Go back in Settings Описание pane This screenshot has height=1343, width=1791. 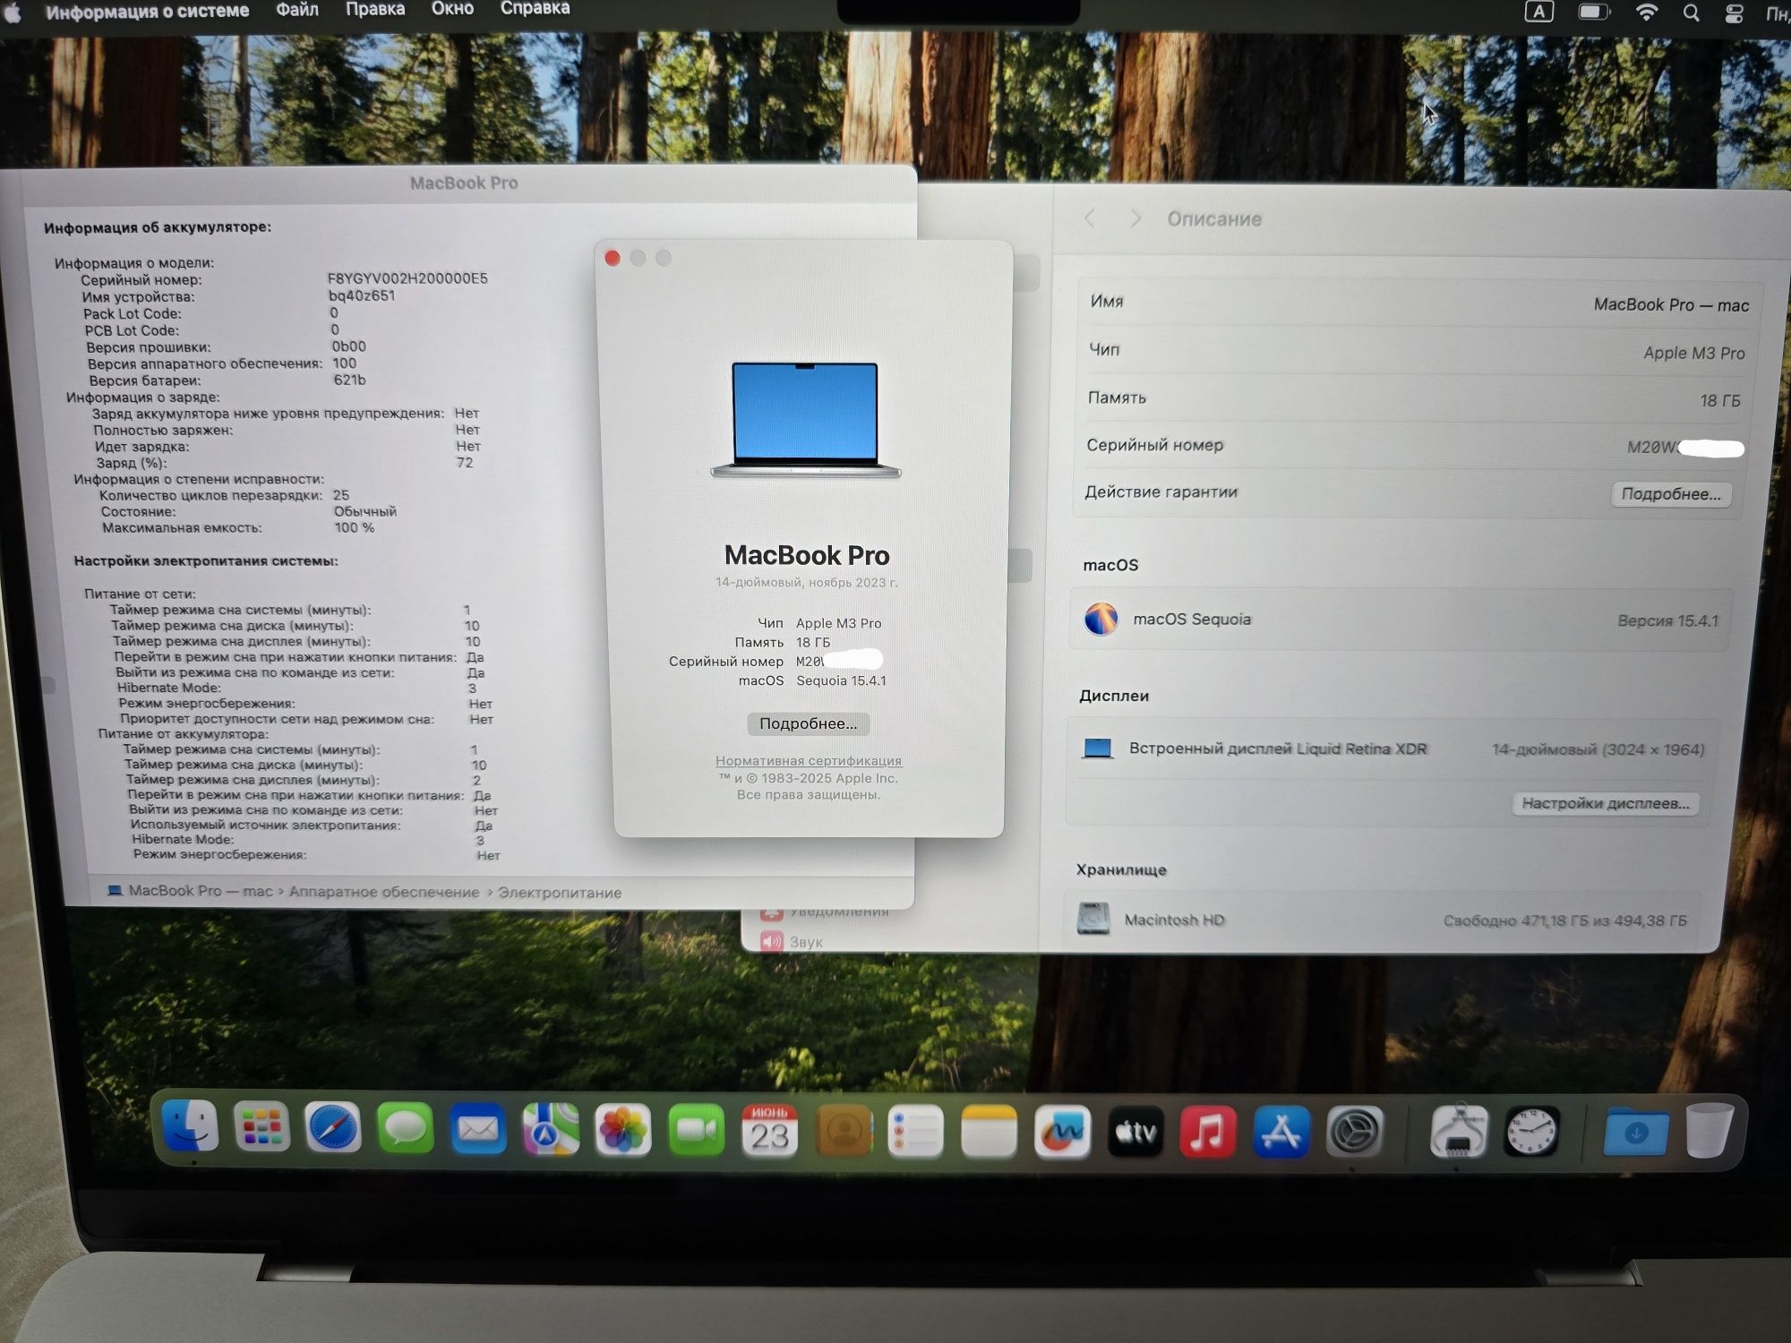click(1090, 218)
